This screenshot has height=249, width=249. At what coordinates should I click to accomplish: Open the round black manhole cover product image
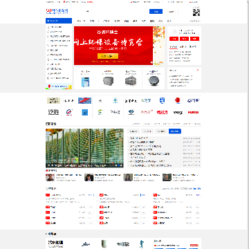[154, 81]
